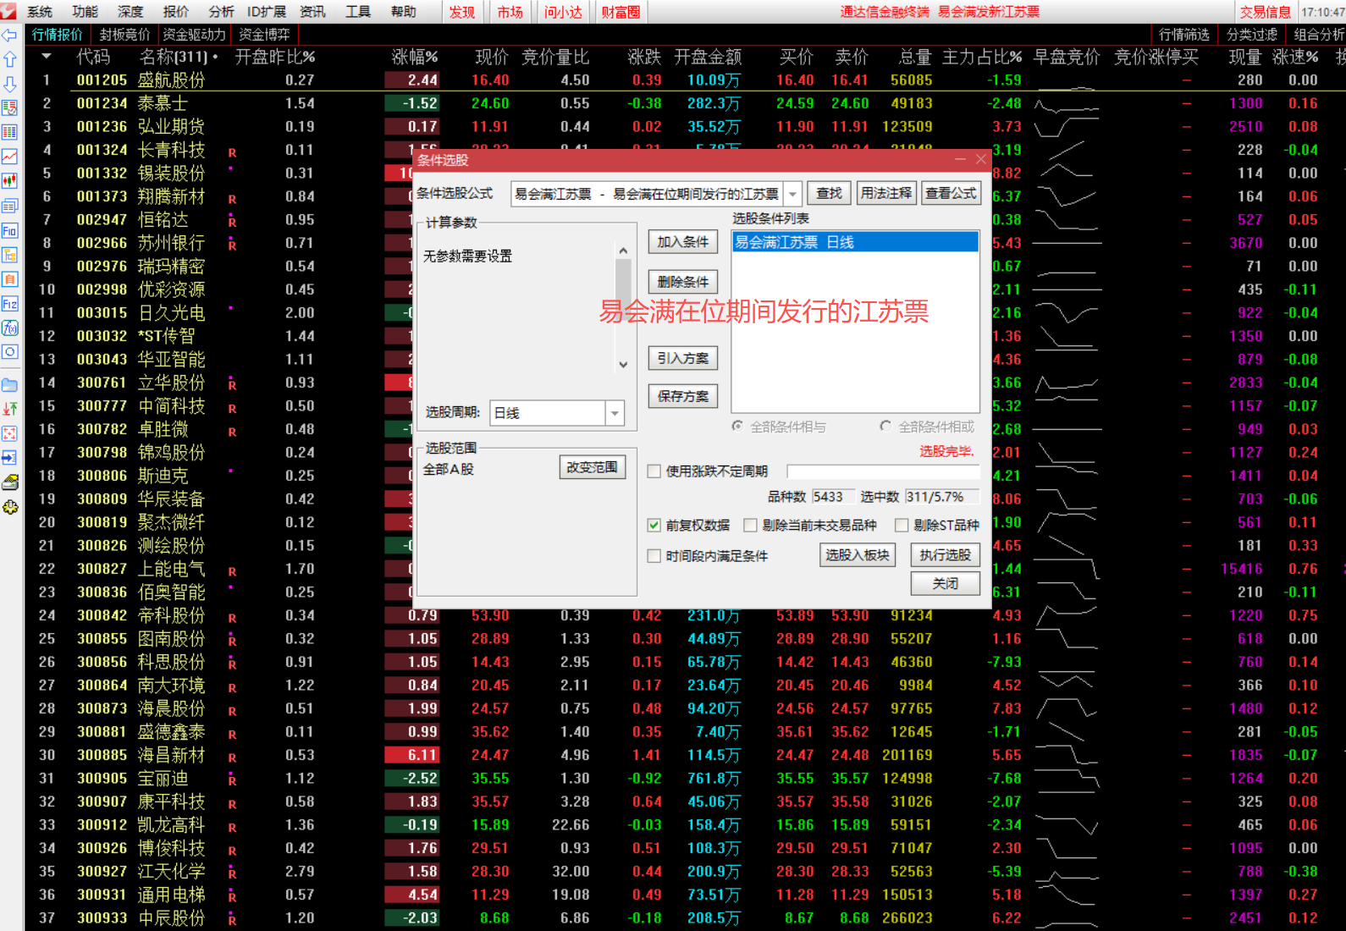Image resolution: width=1346 pixels, height=931 pixels.
Task: Click the 查找 button
Action: pos(829,193)
